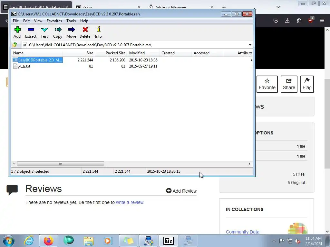This screenshot has width=330, height=247.
Task: Open the Favorites menu
Action: point(54,21)
